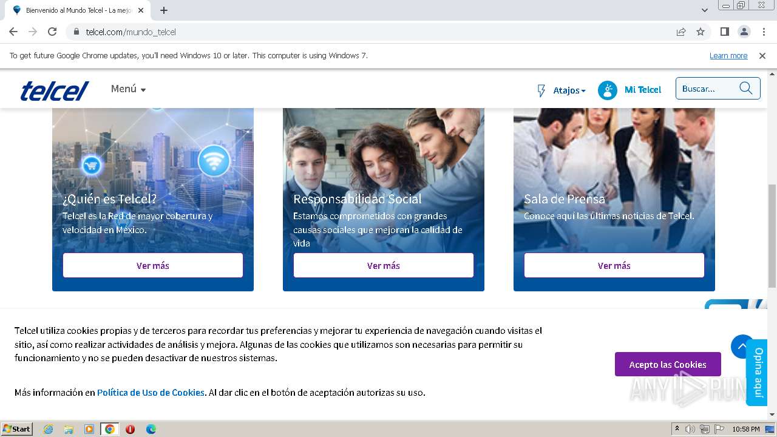The width and height of the screenshot is (777, 437).
Task: Open Windows Explorer folder taskbar icon
Action: click(69, 429)
